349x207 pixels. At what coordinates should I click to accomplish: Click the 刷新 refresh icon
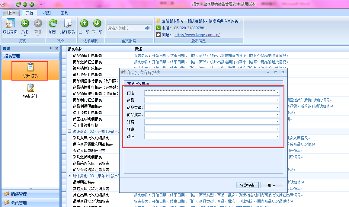53,24
